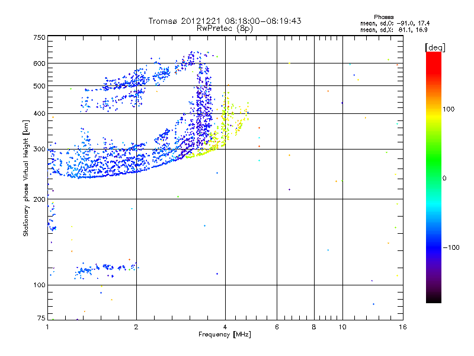Click the "Stationary phase Virtual Height [km]" axis label
The height and width of the screenshot is (356, 474).
26,179
